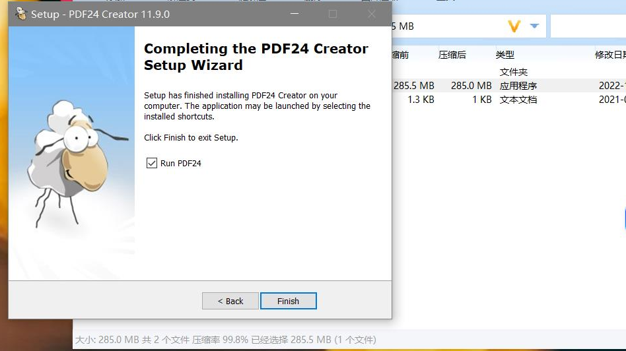Open the blue dropdown arrow in archive window

(x=534, y=26)
